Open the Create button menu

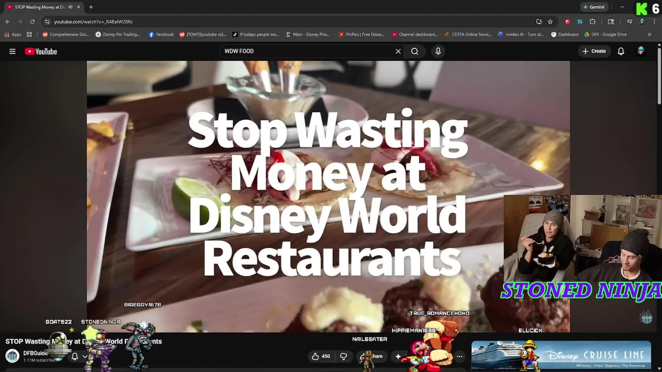pyautogui.click(x=594, y=51)
